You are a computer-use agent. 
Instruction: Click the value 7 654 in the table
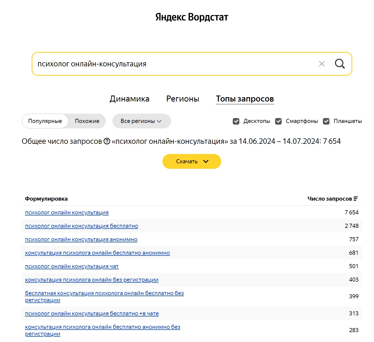(x=351, y=212)
